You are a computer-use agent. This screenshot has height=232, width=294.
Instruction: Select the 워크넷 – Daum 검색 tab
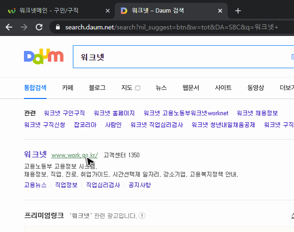coord(171,11)
